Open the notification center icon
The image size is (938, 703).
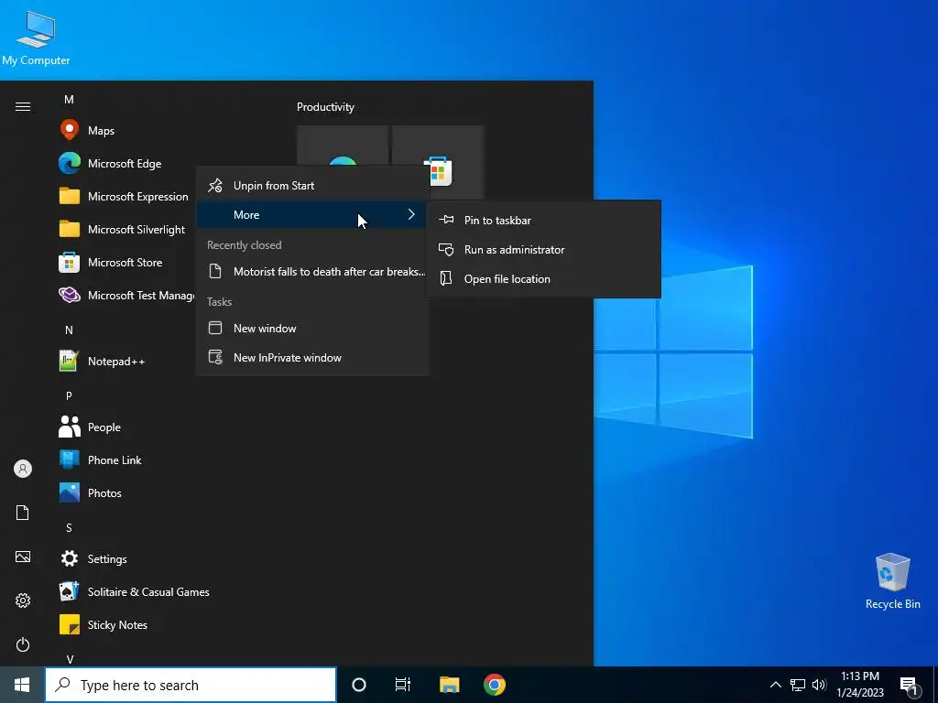910,685
